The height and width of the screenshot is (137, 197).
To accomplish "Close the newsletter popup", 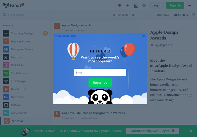I will [143, 36].
